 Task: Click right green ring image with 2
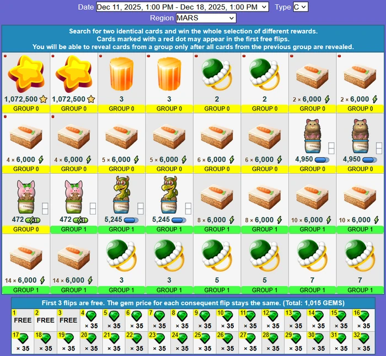click(265, 74)
